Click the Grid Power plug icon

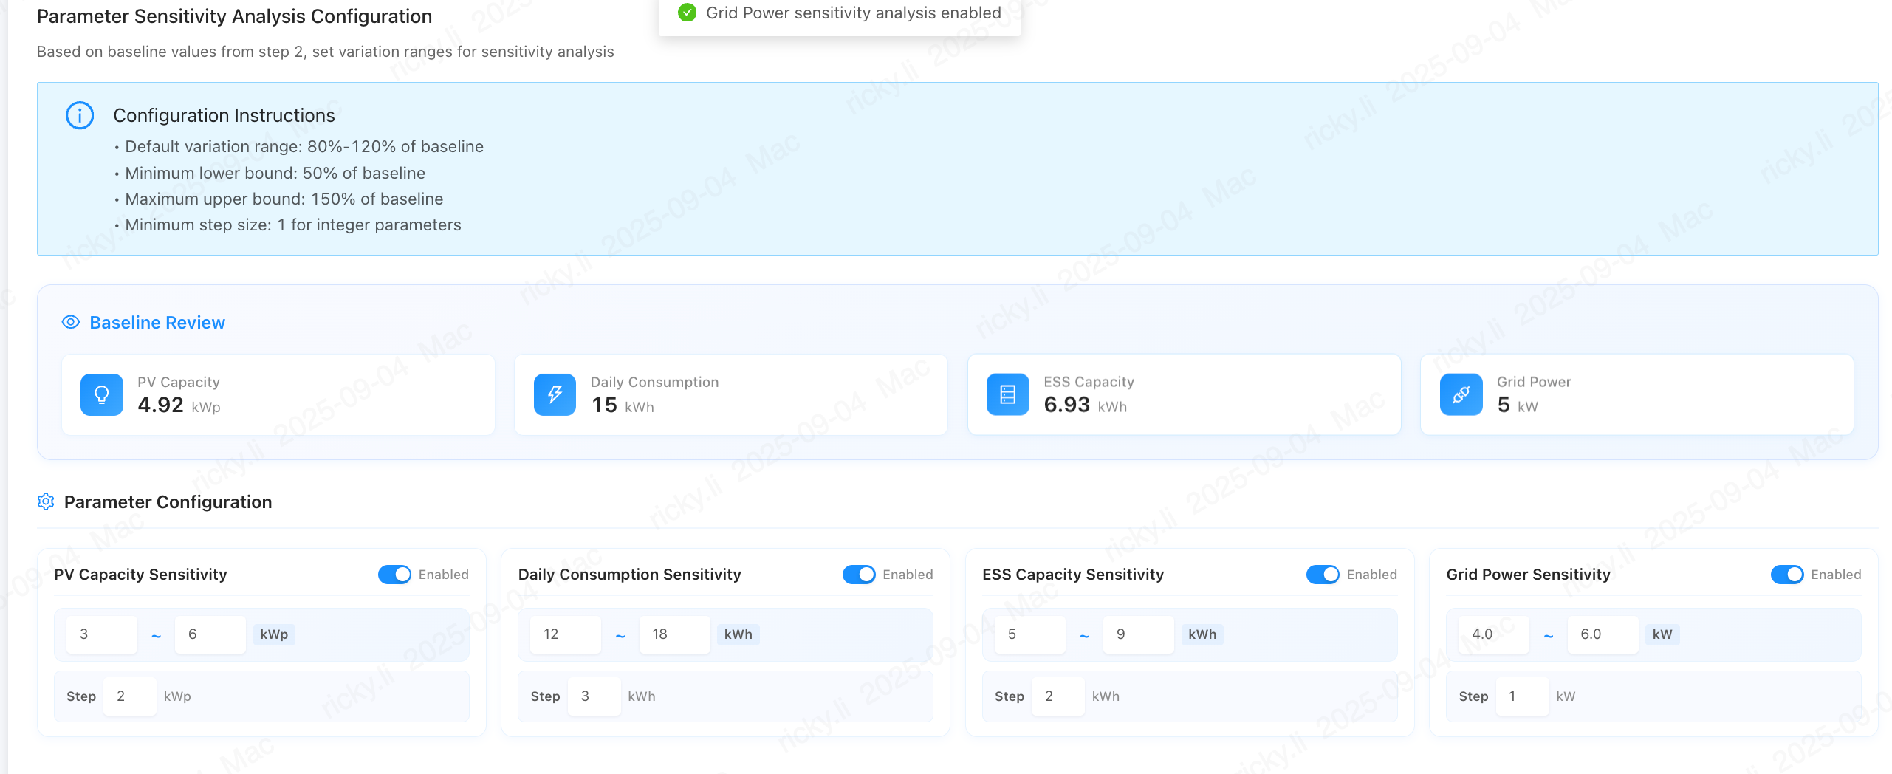pyautogui.click(x=1461, y=394)
